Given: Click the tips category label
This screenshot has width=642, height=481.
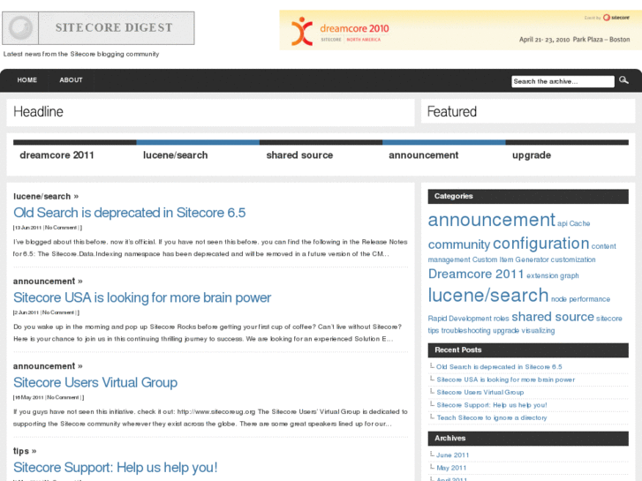Looking at the screenshot, I should 21,451.
